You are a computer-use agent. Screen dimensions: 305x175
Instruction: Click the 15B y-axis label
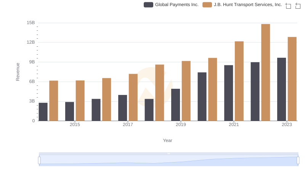click(31, 23)
